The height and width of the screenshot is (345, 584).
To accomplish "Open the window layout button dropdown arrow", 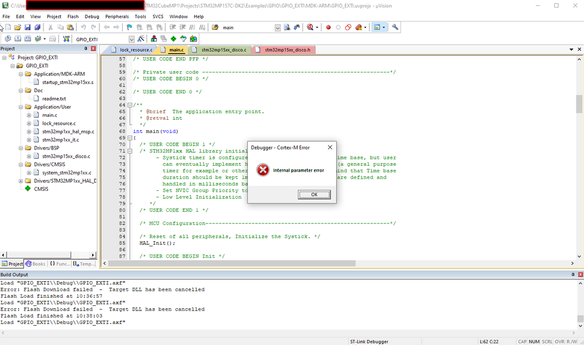I will [383, 27].
